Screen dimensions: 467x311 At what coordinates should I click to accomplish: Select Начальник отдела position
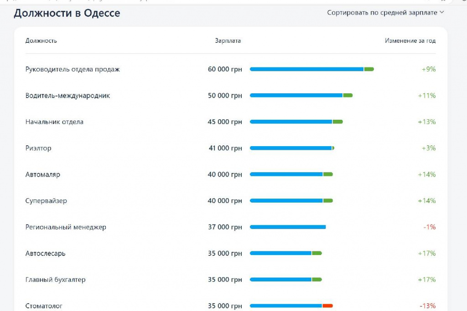(x=54, y=122)
